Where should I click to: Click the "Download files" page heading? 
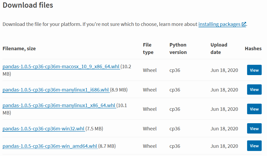point(28,5)
